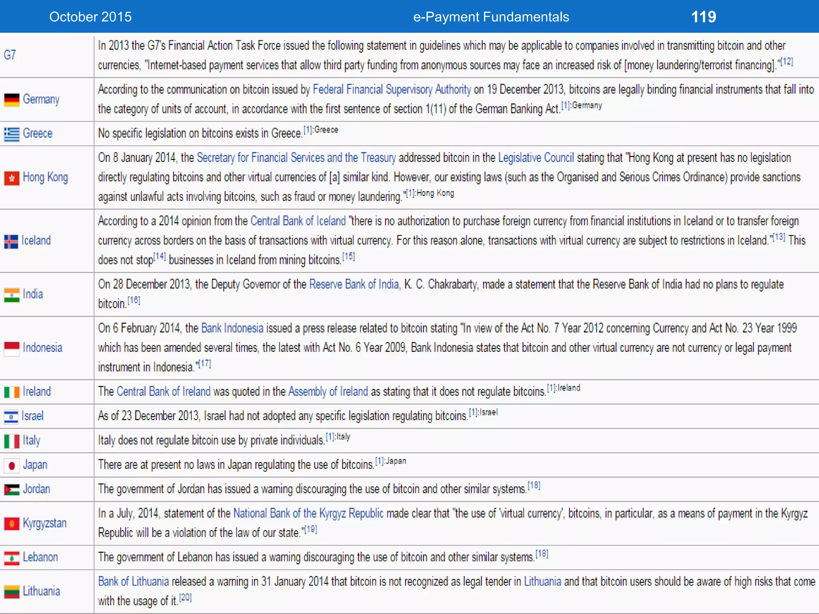Follow the Reserve Bank of India link
Image resolution: width=819 pixels, height=614 pixels.
354,284
